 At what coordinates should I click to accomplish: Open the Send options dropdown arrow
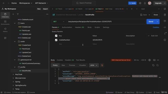pos(157,22)
